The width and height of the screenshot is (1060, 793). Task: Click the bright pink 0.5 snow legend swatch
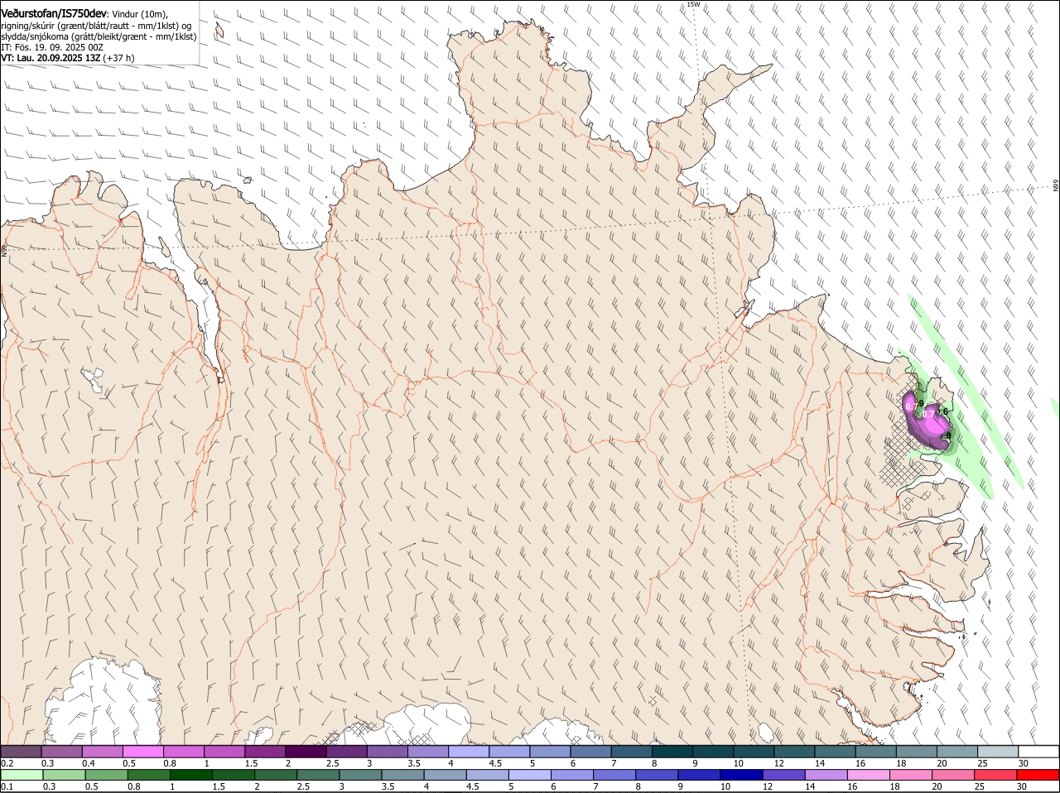[142, 752]
